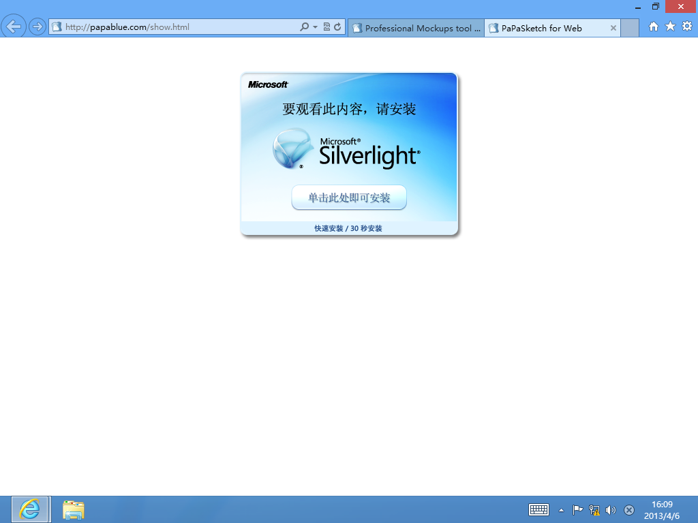
Task: Toggle the Compatibility View icon
Action: tap(327, 27)
